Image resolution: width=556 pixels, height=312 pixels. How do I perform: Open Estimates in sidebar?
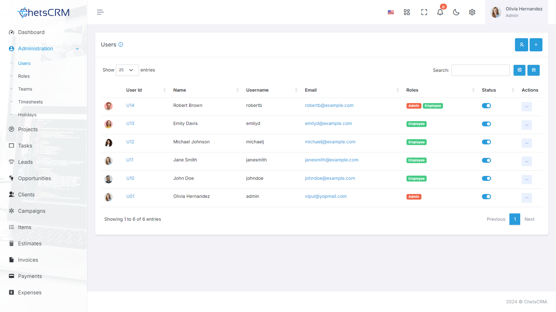point(30,244)
